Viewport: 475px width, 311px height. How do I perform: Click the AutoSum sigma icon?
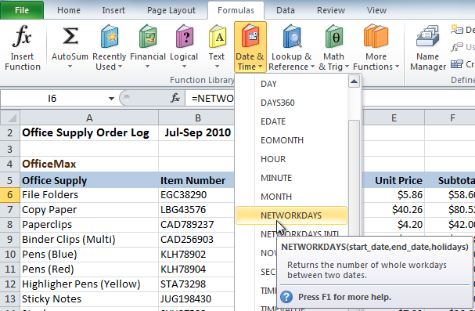pos(70,37)
